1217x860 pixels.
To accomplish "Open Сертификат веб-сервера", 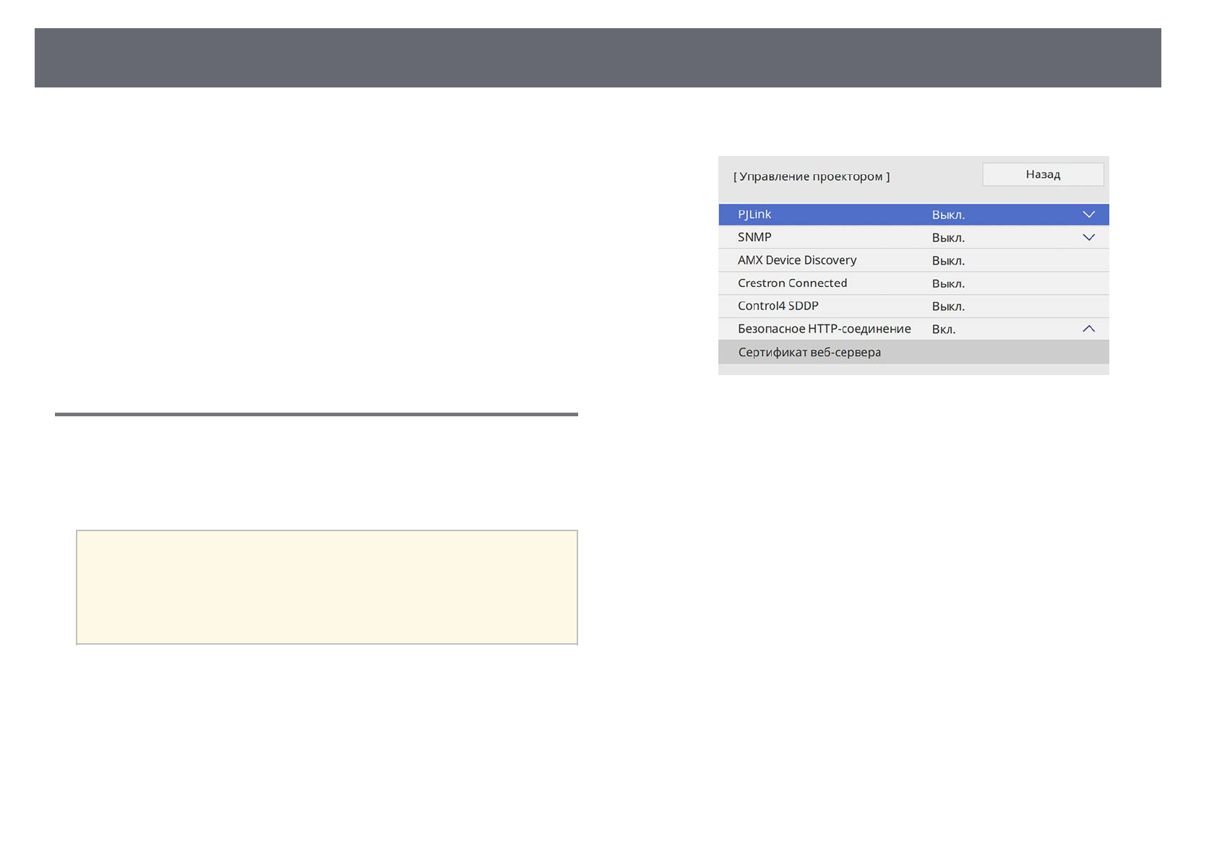I will tap(809, 352).
